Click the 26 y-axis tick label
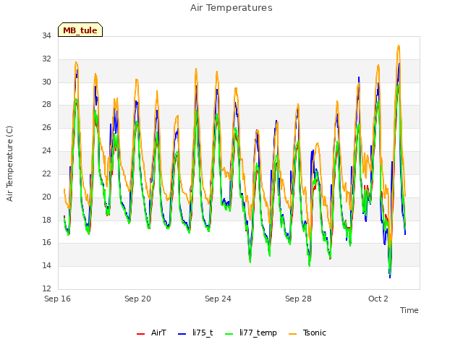 (46, 127)
